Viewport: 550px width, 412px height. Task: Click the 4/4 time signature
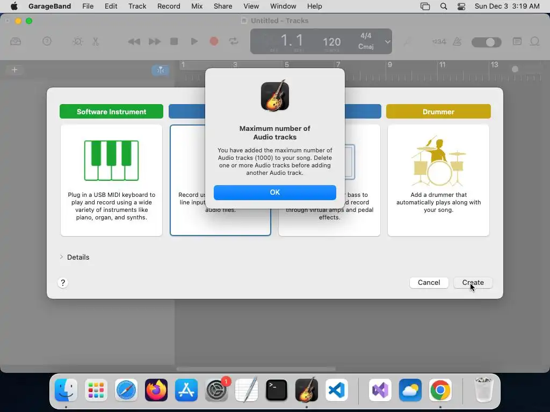[x=366, y=36]
